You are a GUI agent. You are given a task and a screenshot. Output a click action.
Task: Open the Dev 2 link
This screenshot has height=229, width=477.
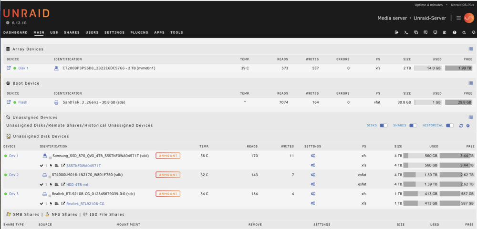click(14, 175)
